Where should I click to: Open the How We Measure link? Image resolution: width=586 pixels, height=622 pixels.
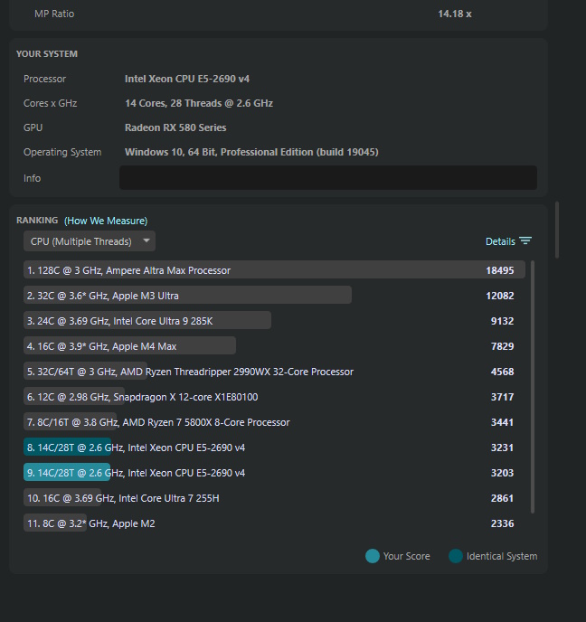click(106, 221)
